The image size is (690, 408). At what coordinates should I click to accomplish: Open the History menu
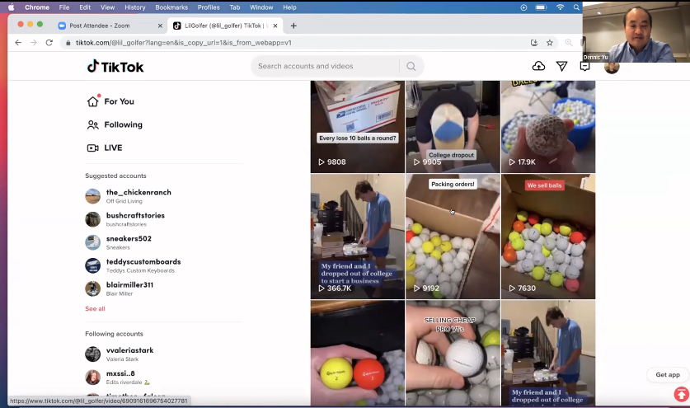134,7
